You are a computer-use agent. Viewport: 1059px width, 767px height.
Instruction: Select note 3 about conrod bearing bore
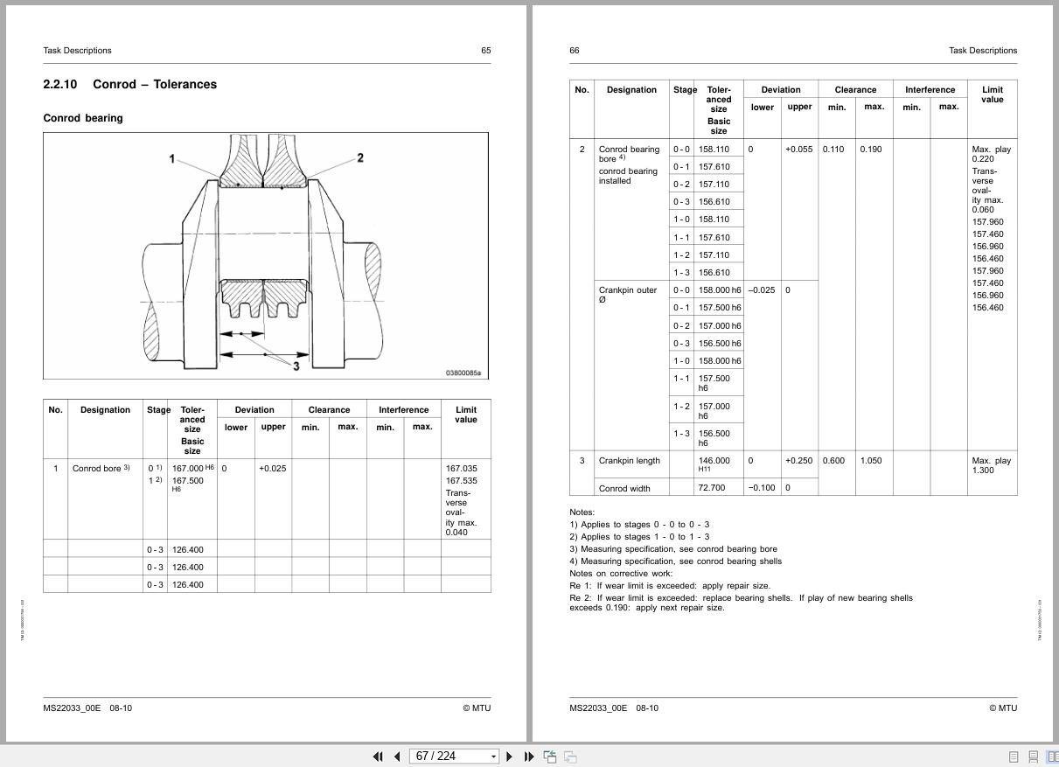click(673, 549)
